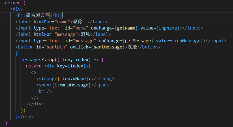Image resolution: width=233 pixels, height=127 pixels.
Task: Click key={index} attribute on div
Action: [x=71, y=66]
